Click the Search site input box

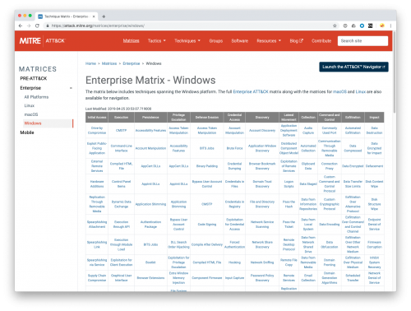(x=363, y=41)
